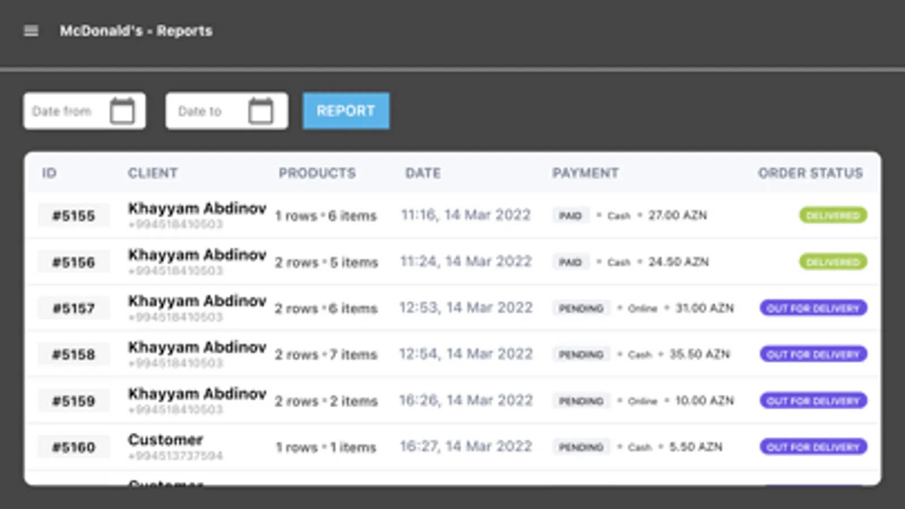Image resolution: width=905 pixels, height=509 pixels.
Task: Focus the Date to input field
Action: [x=226, y=111]
